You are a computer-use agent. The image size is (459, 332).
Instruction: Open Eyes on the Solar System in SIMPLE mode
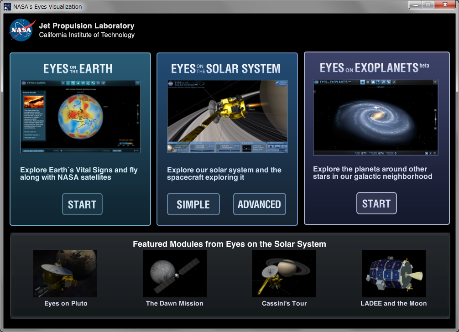[x=193, y=204]
